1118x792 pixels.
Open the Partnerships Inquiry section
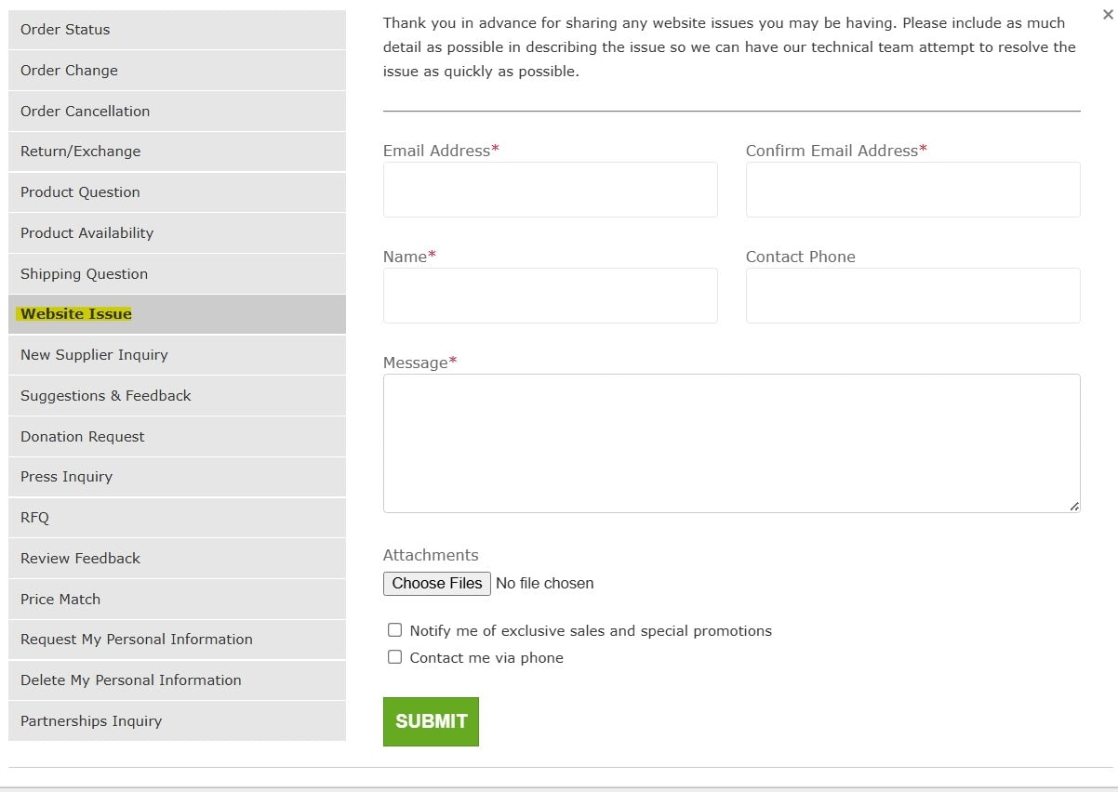[x=177, y=720]
